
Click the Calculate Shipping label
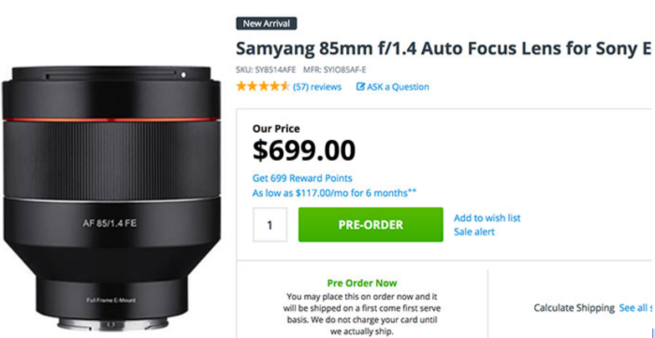pyautogui.click(x=575, y=308)
